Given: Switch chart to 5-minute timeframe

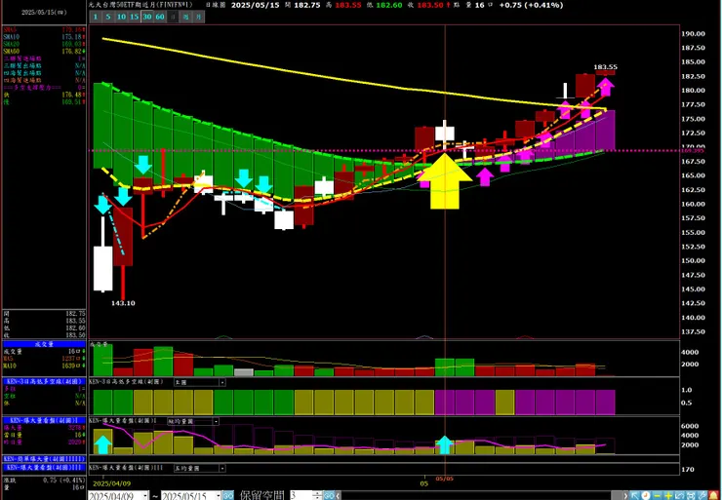Looking at the screenshot, I should click(x=107, y=17).
